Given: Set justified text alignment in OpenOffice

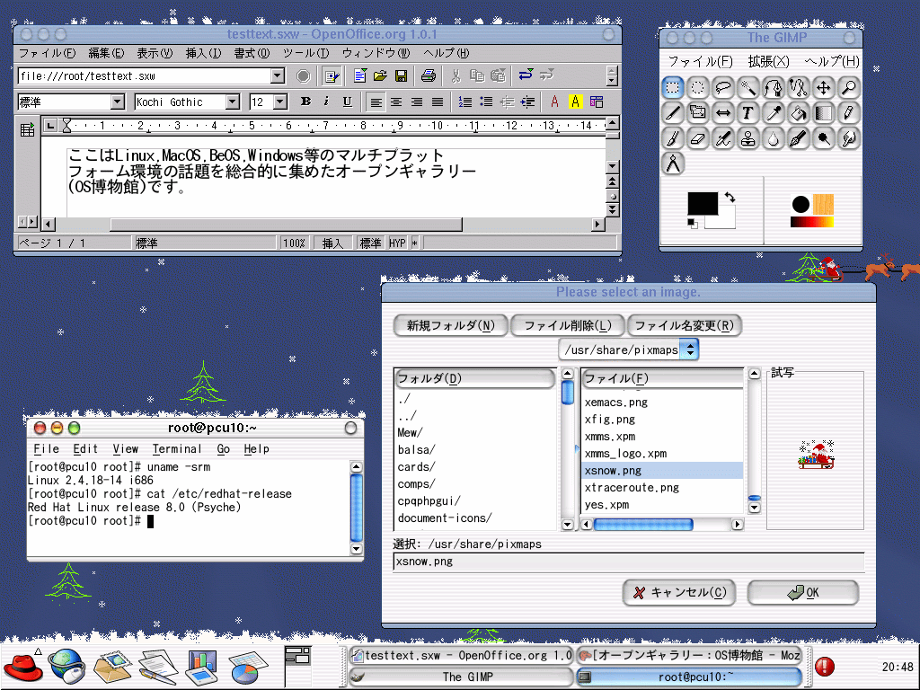Looking at the screenshot, I should click(x=438, y=102).
